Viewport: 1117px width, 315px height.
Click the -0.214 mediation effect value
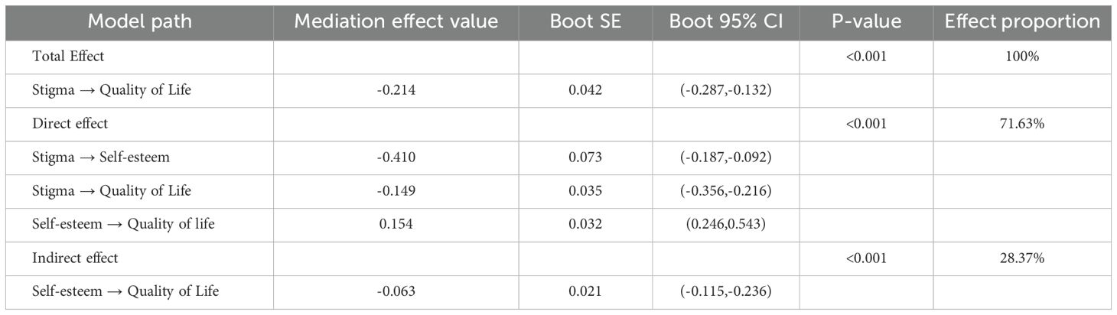pyautogui.click(x=396, y=89)
